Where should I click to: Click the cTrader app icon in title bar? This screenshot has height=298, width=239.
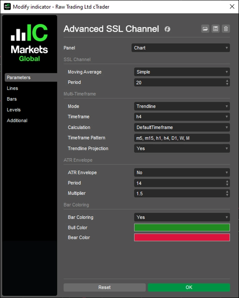click(x=7, y=6)
